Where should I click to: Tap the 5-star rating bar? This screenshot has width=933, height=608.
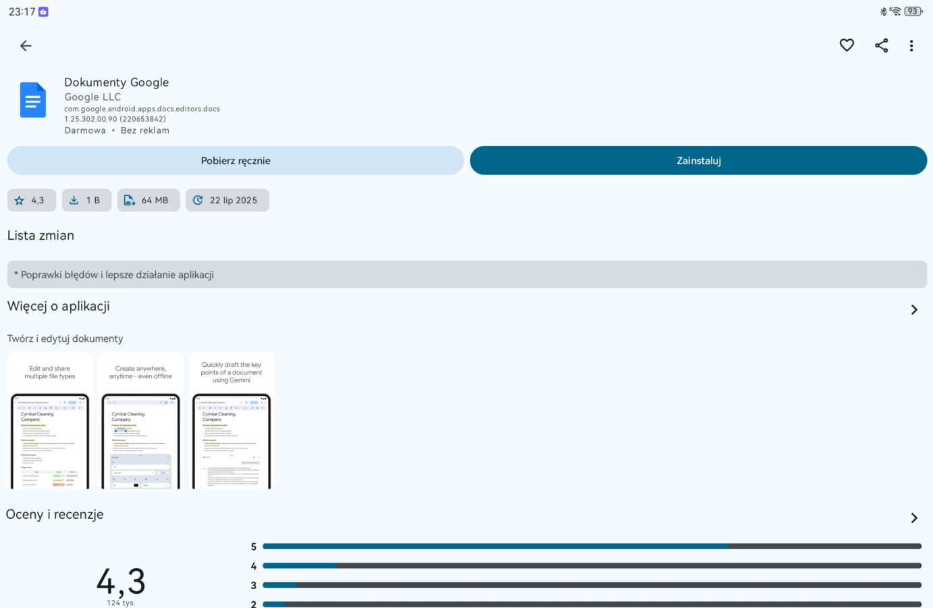pyautogui.click(x=592, y=546)
